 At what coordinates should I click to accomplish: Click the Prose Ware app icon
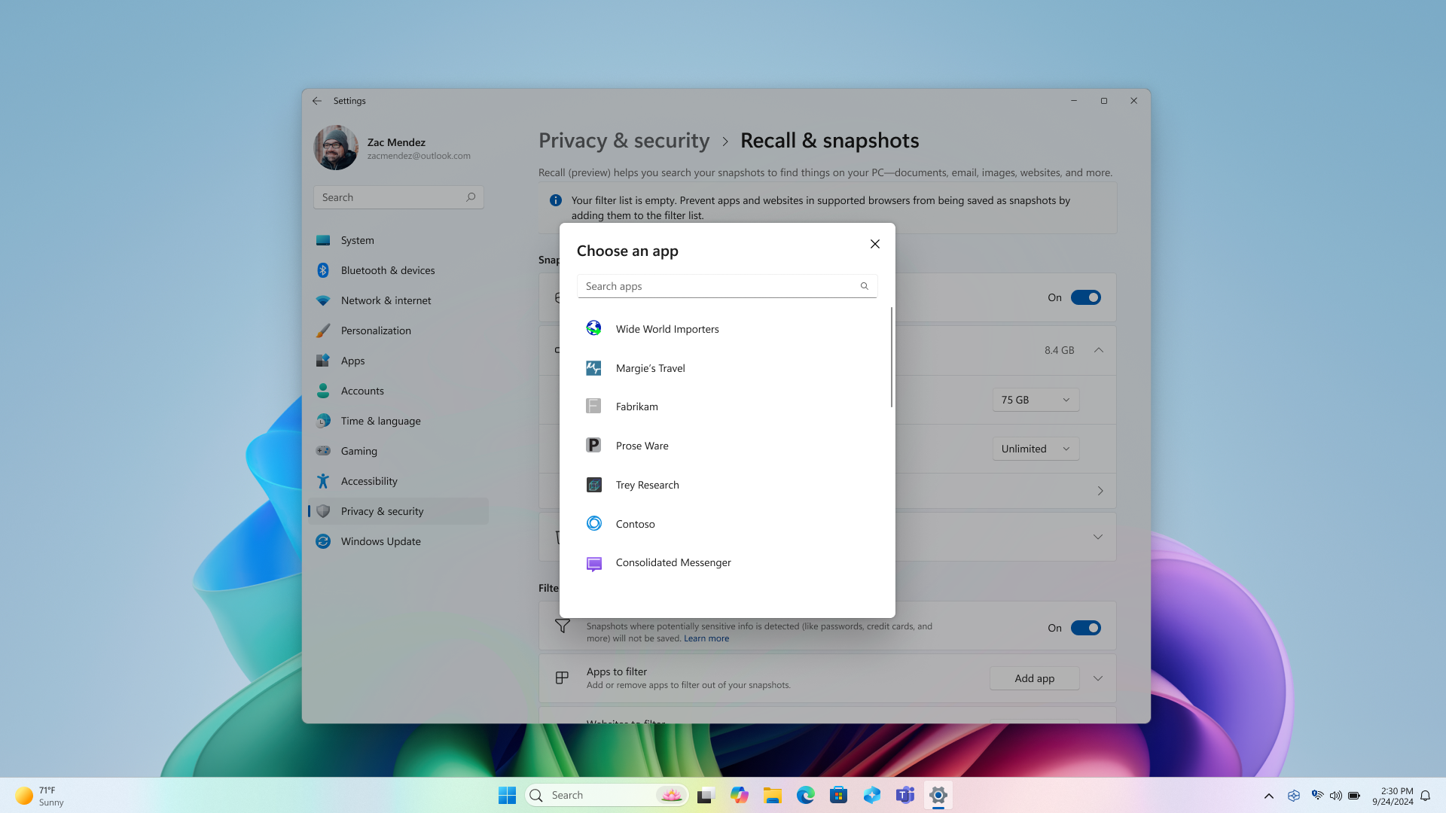[593, 445]
